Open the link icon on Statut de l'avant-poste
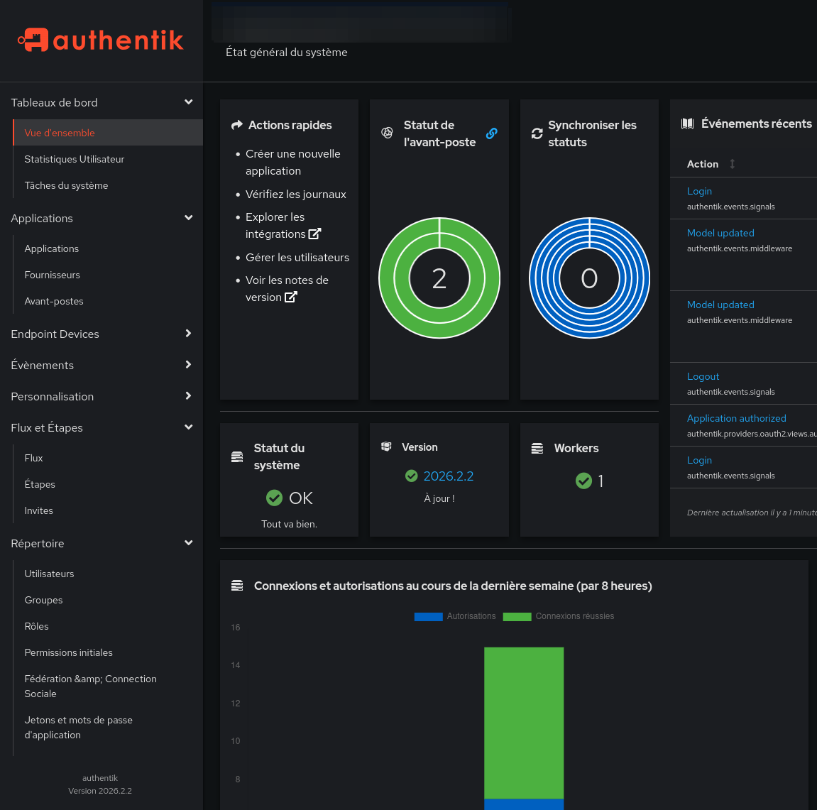817x810 pixels. (492, 133)
